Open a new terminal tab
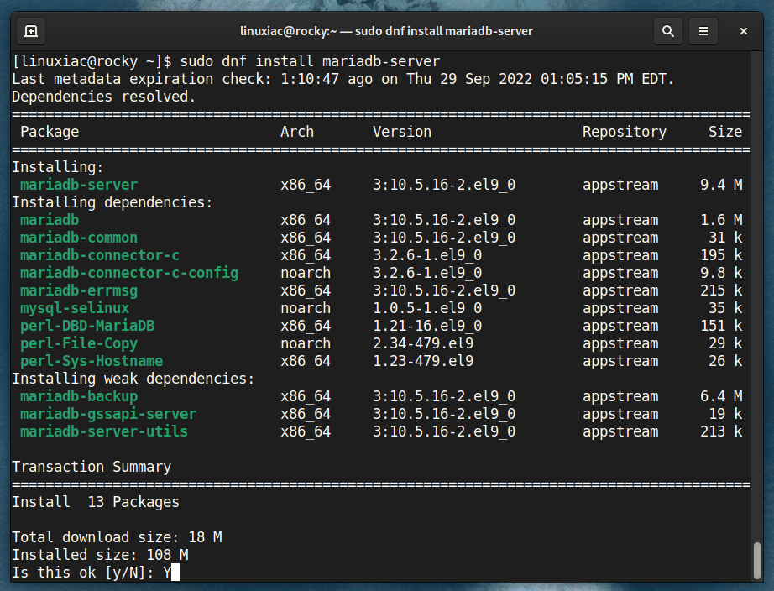The width and height of the screenshot is (774, 591). [30, 31]
